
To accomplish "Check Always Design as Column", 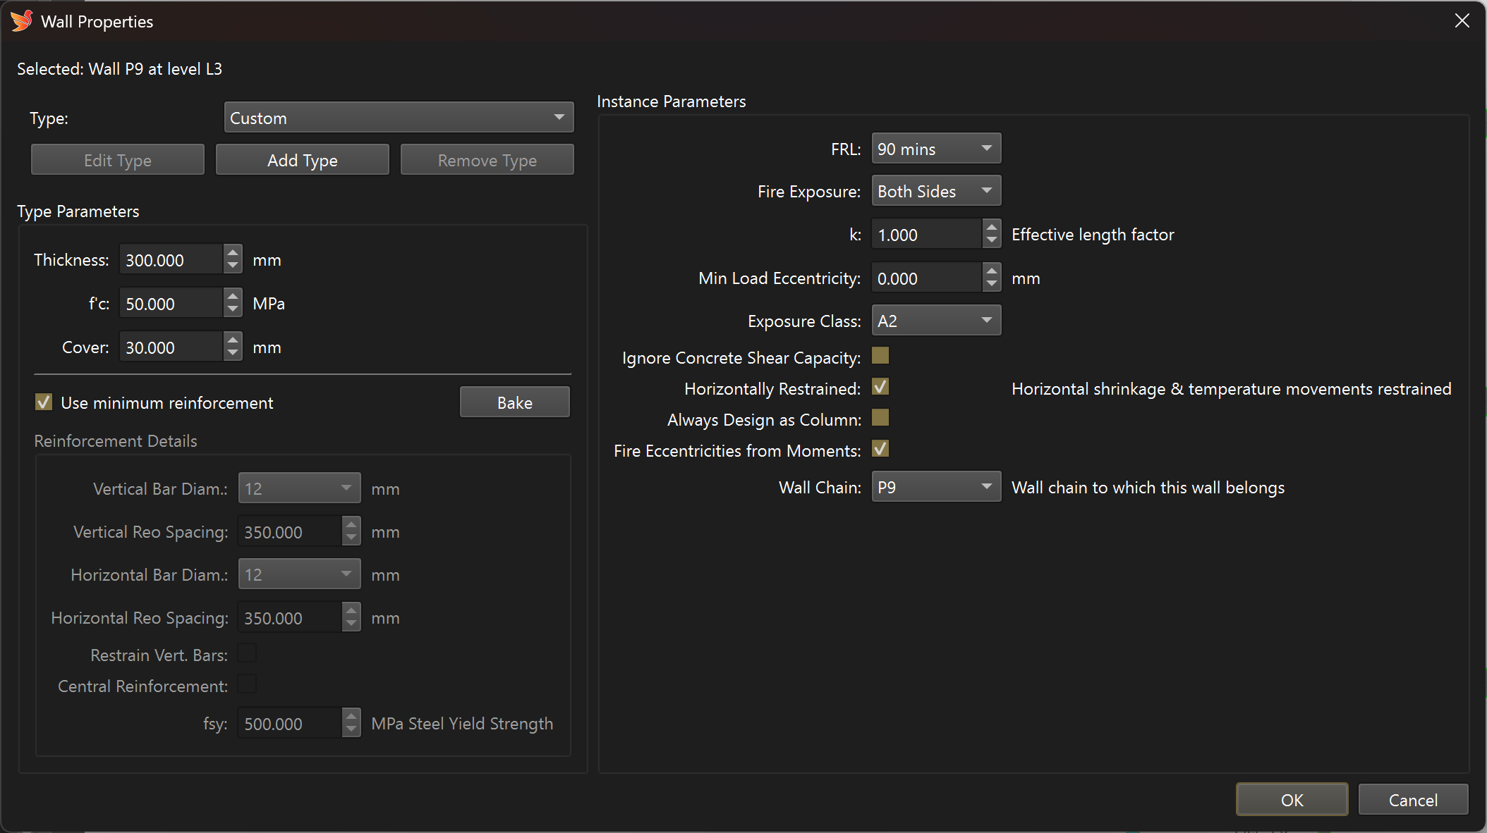I will pos(880,418).
